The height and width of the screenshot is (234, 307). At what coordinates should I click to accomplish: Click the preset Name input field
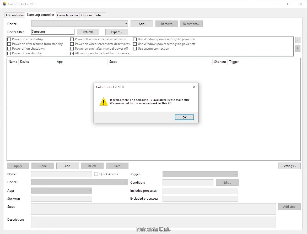coord(62,174)
